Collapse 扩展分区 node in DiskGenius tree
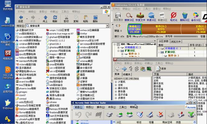This screenshot has width=207, height=124. [x=118, y=51]
